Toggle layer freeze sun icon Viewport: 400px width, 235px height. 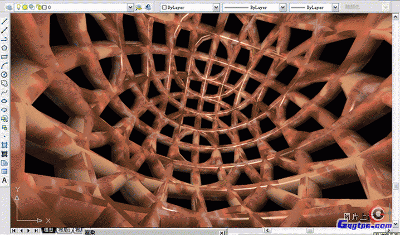click(26, 7)
